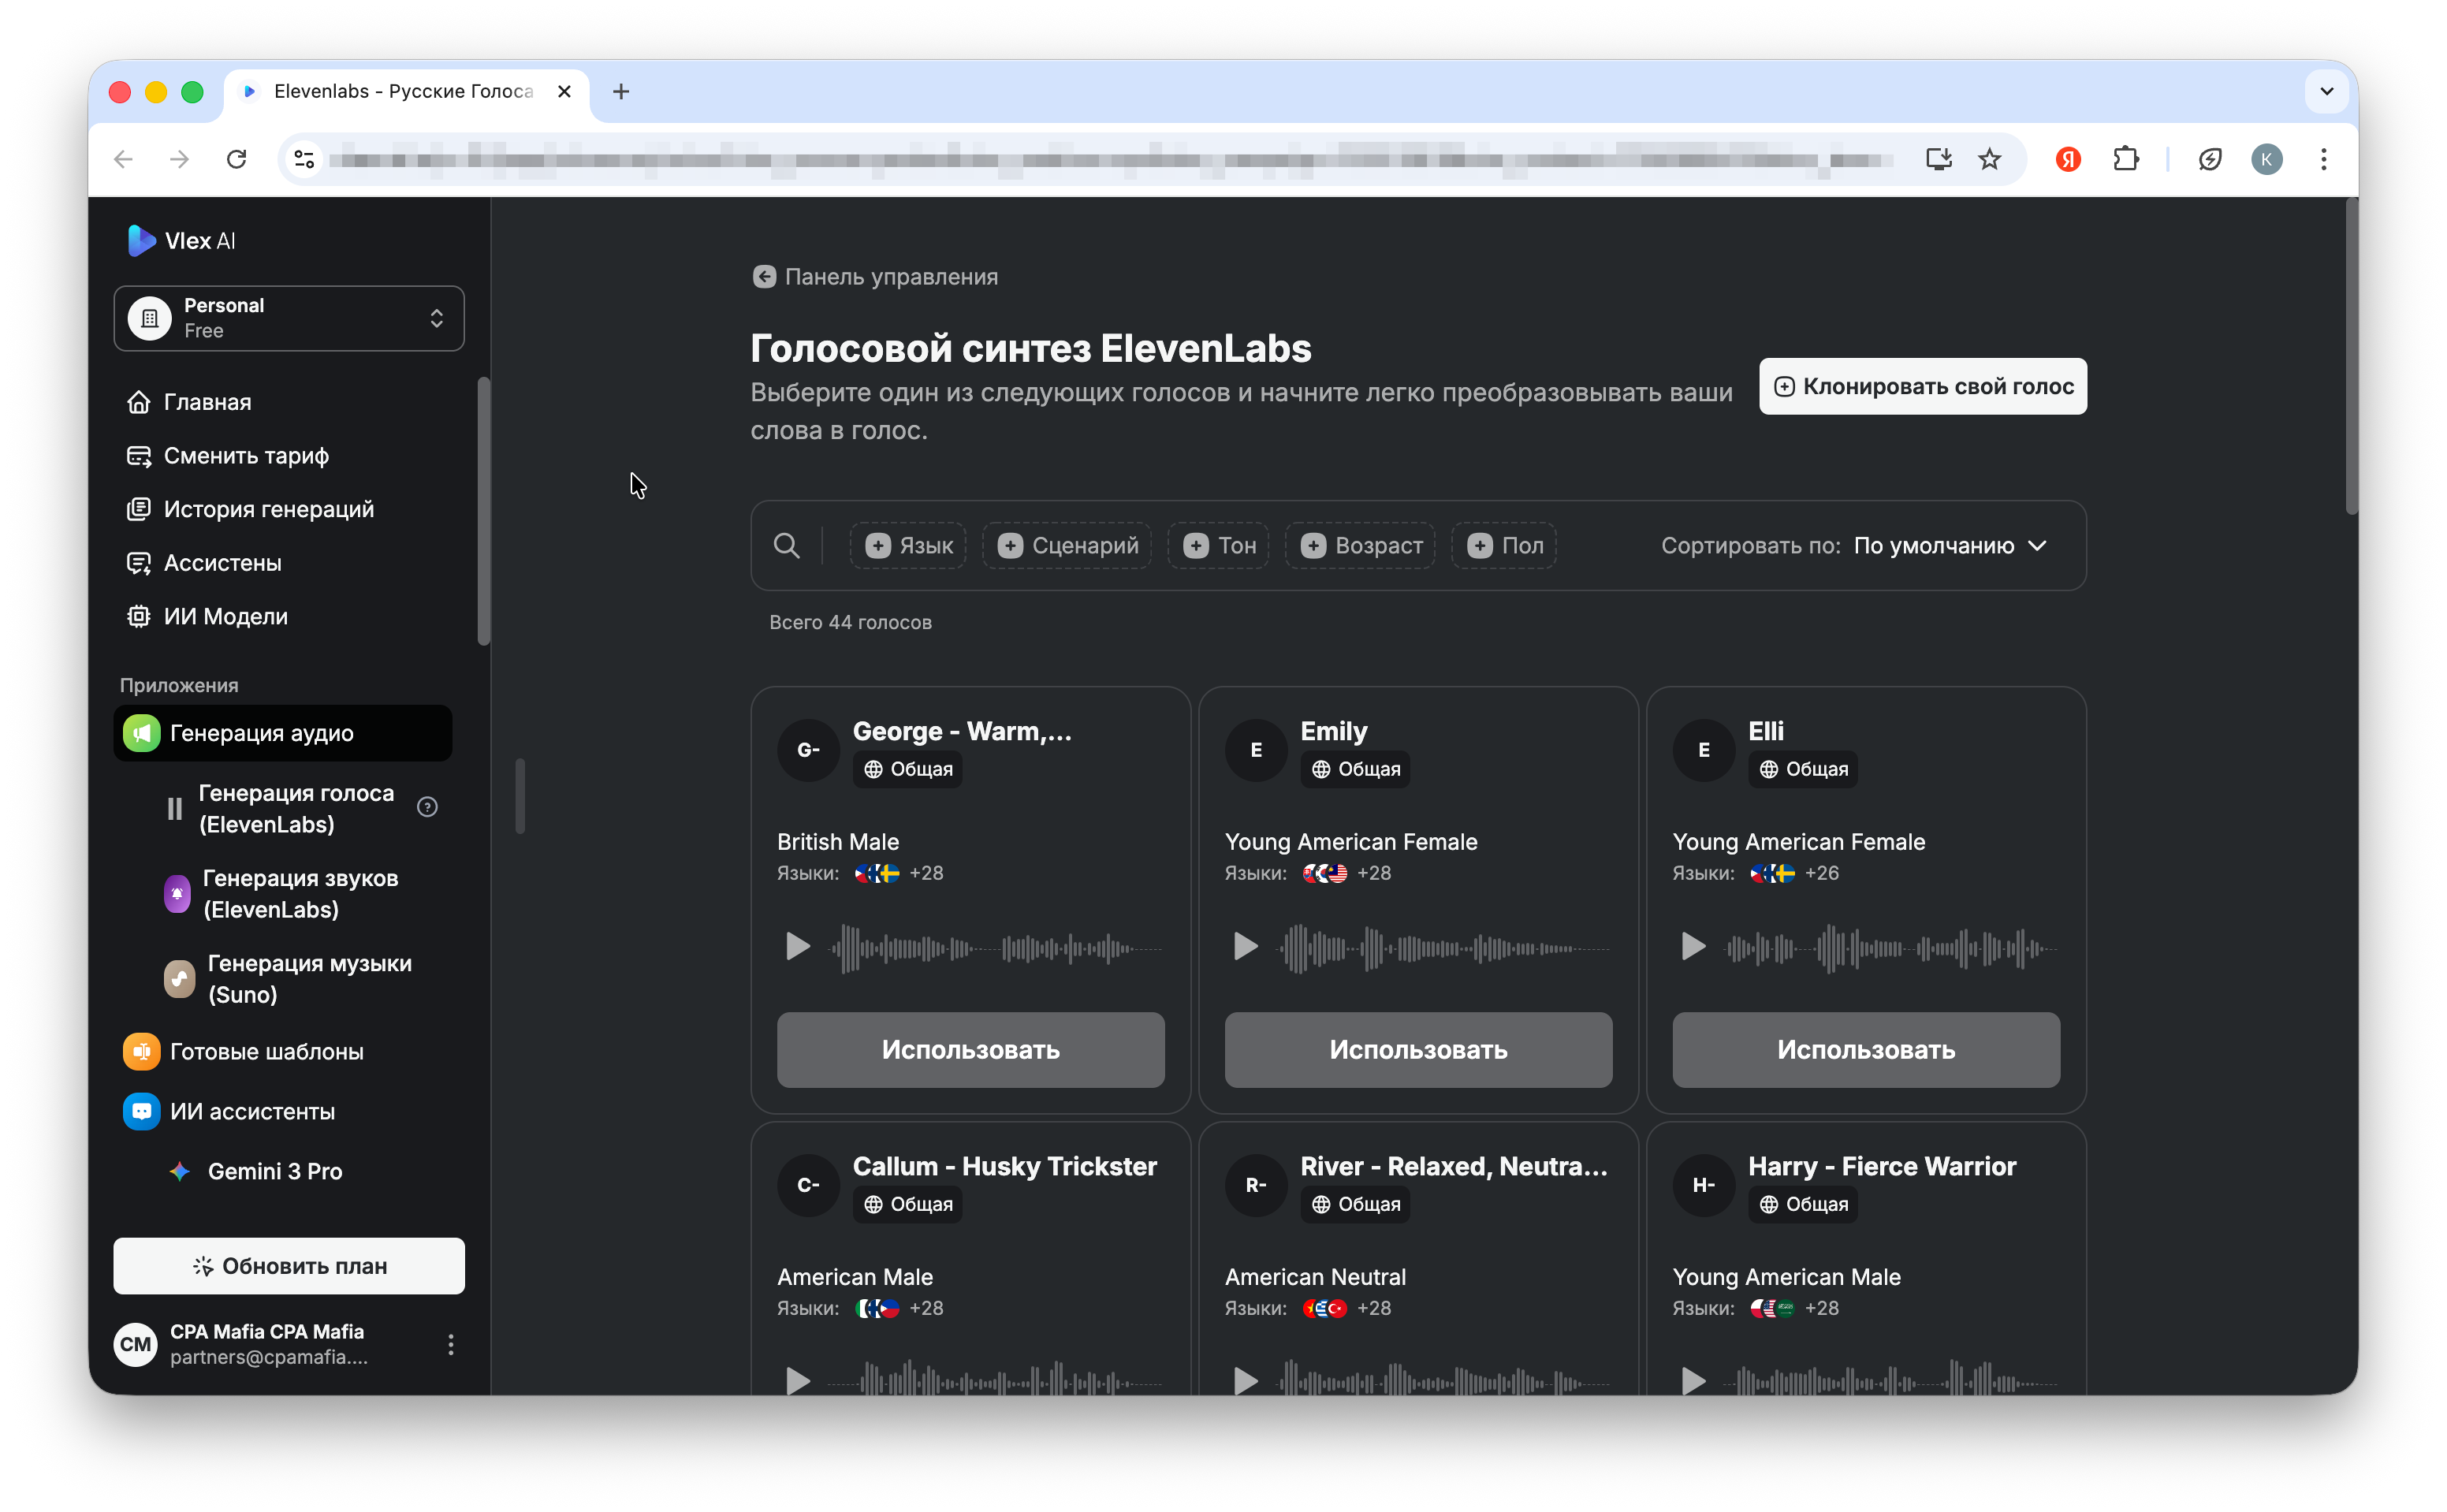The image size is (2447, 1512).
Task: Open Генерация музыки (Suno) item
Action: tap(309, 979)
